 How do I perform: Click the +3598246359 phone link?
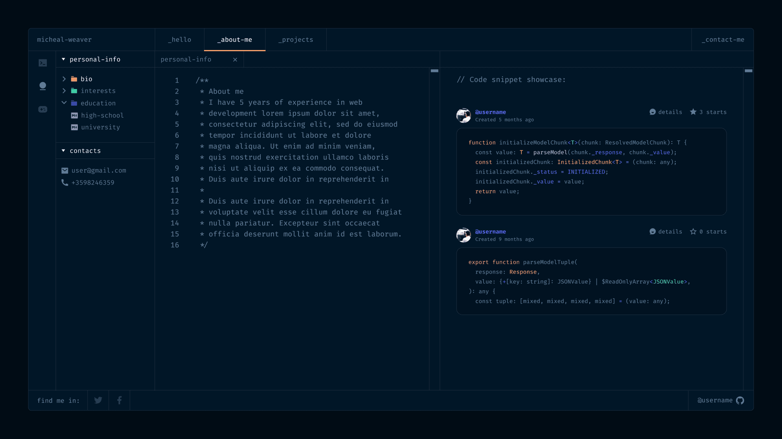[93, 183]
